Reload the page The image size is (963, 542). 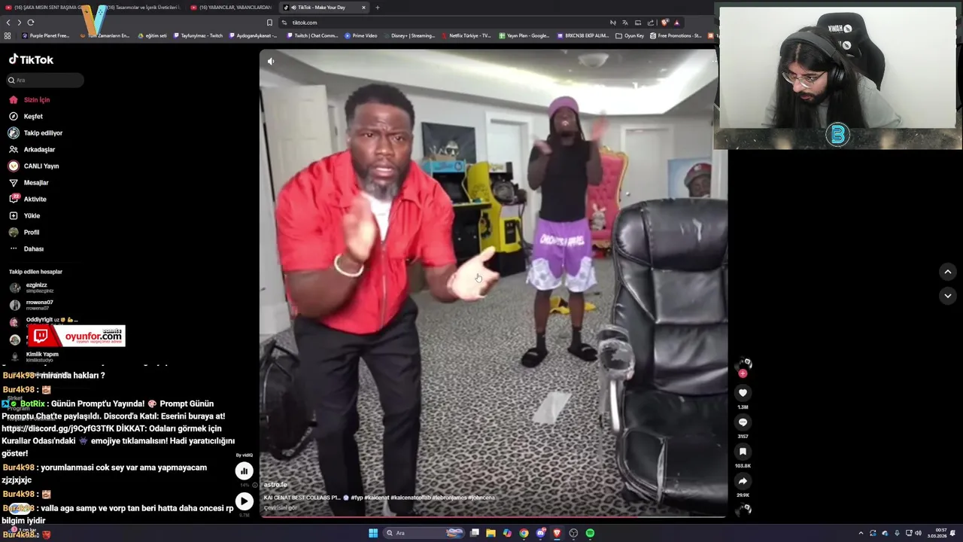(x=31, y=23)
